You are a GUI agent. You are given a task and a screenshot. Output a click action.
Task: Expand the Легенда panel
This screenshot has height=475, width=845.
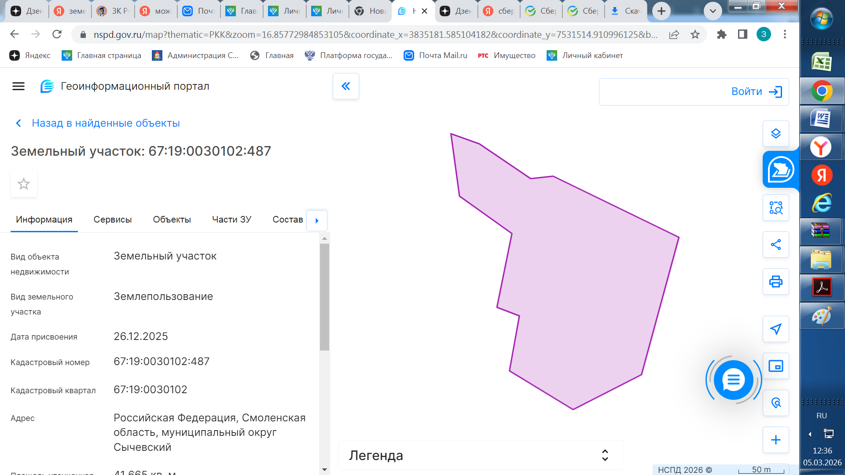point(605,455)
